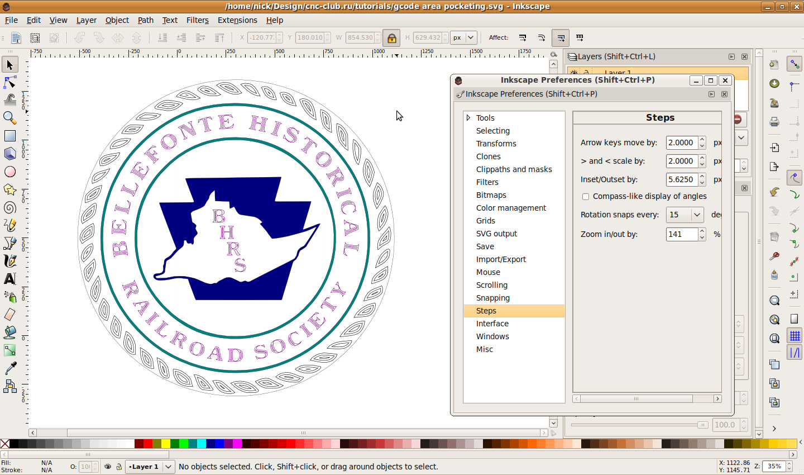The width and height of the screenshot is (804, 475).
Task: Select the Selector arrow tool
Action: 10,65
